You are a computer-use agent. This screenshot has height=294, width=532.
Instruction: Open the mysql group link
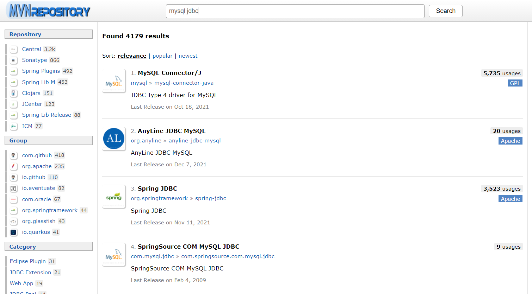coord(139,83)
